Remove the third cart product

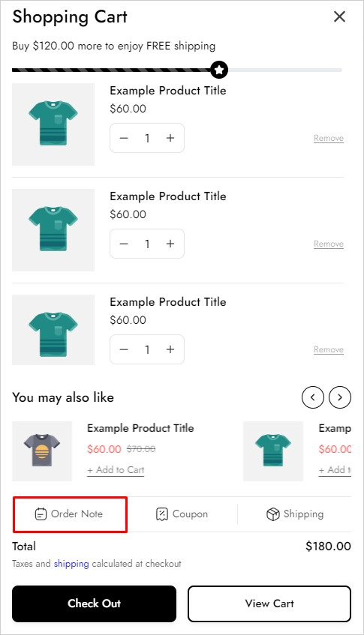pyautogui.click(x=328, y=350)
